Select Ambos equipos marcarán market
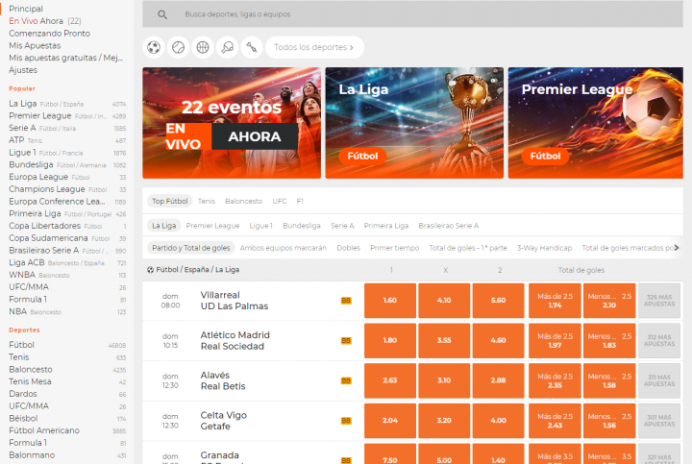Screen dimensions: 692x464 (284, 248)
